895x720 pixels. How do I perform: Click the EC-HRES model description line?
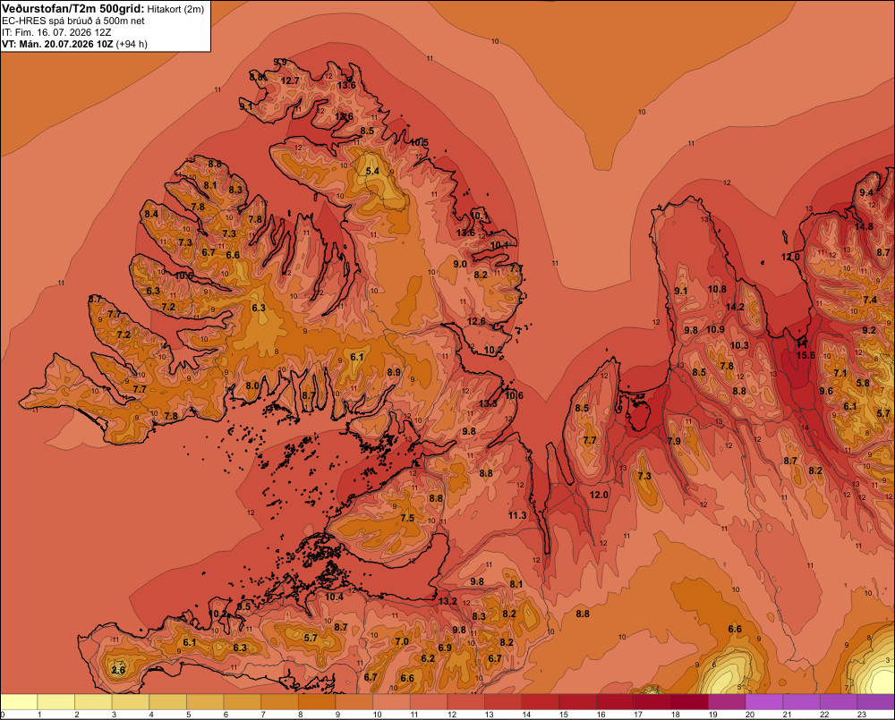coord(73,21)
